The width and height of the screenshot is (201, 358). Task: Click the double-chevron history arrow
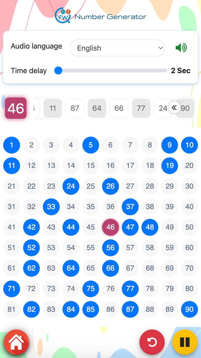174,108
